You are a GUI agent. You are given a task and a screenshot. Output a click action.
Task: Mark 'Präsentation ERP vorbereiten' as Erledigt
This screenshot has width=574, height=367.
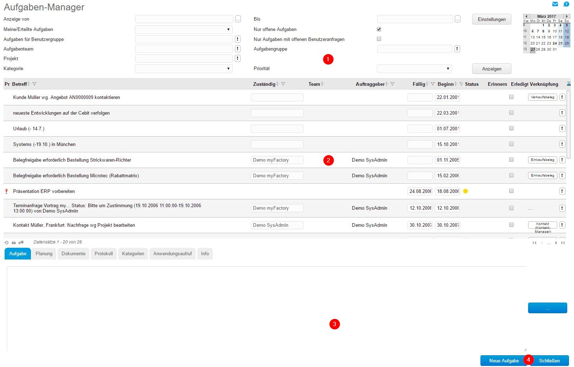tap(511, 191)
